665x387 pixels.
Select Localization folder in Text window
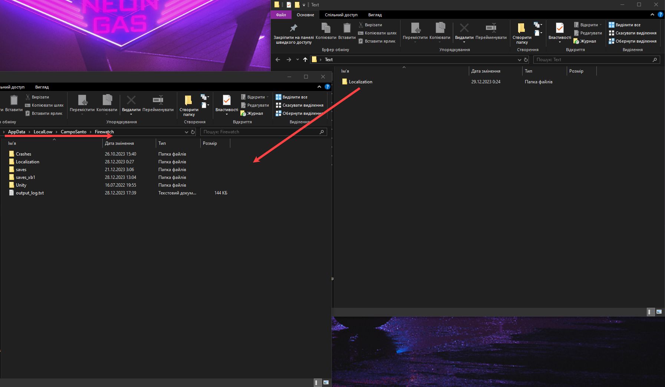pos(357,82)
